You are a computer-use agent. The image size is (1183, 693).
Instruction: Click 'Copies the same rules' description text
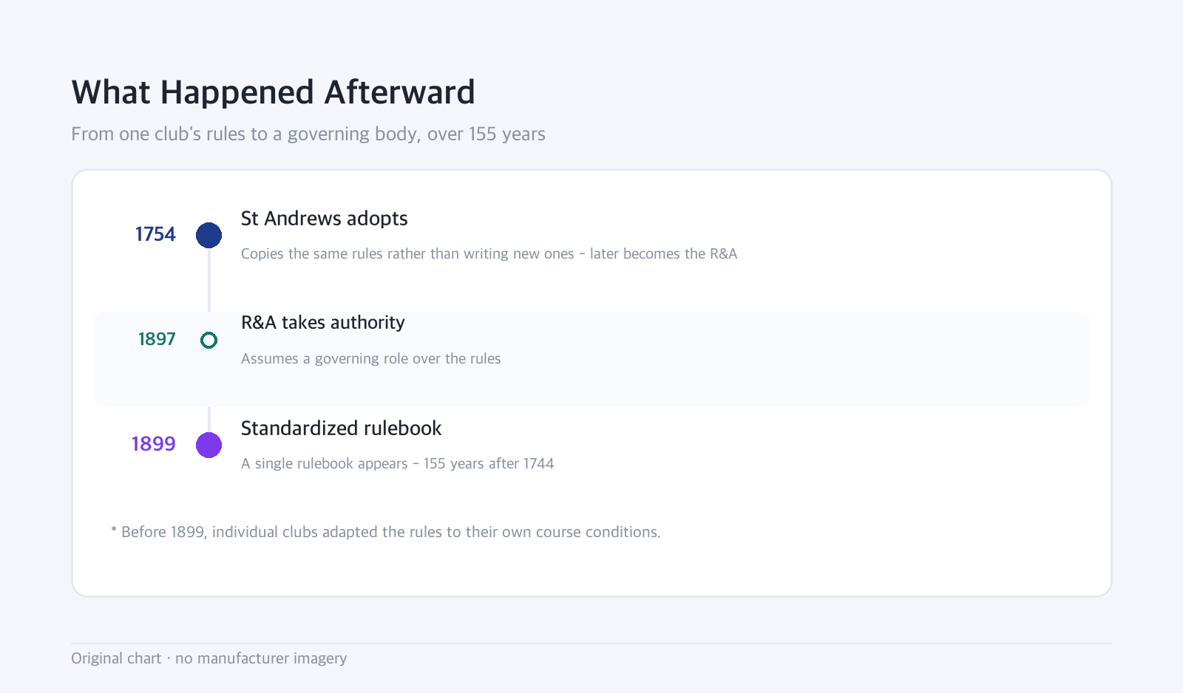tap(489, 253)
